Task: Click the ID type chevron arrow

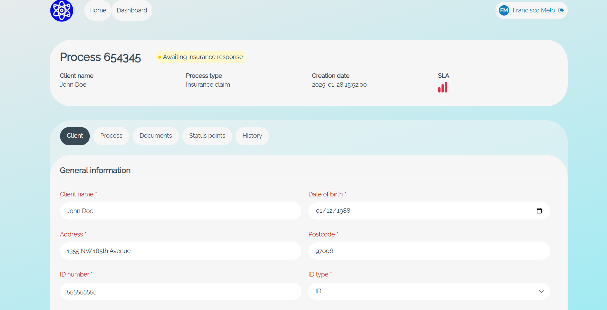Action: click(x=541, y=292)
